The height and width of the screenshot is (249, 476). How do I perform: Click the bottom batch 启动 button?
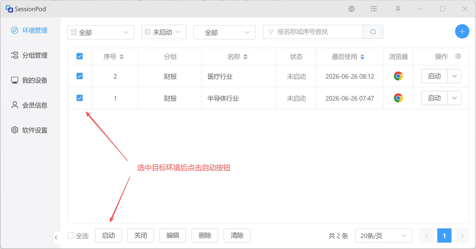click(108, 236)
